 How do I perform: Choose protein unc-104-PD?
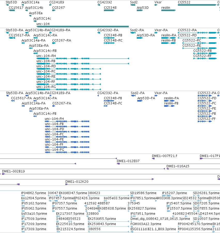(x=54, y=129)
